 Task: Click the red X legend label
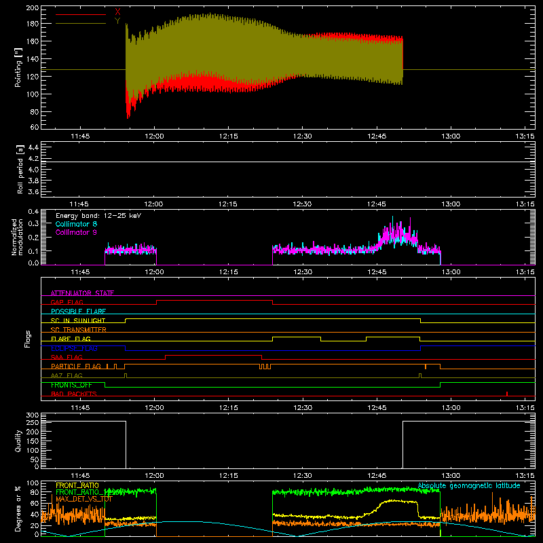(x=117, y=12)
